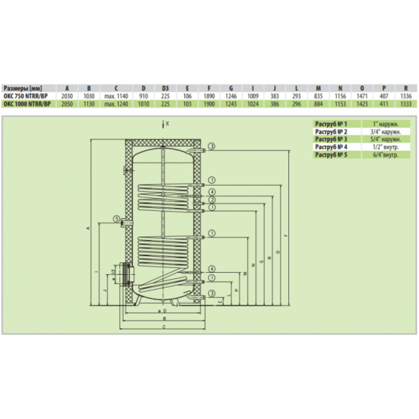Select column header D3 in the dimensions table

click(165, 88)
